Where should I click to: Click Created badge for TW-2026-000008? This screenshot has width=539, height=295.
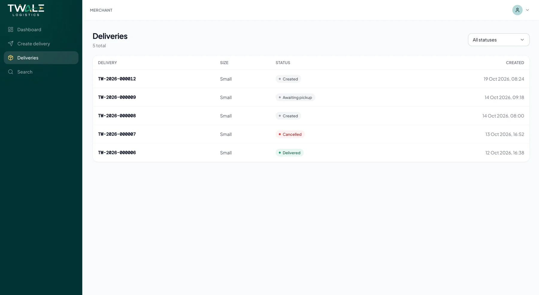[288, 116]
